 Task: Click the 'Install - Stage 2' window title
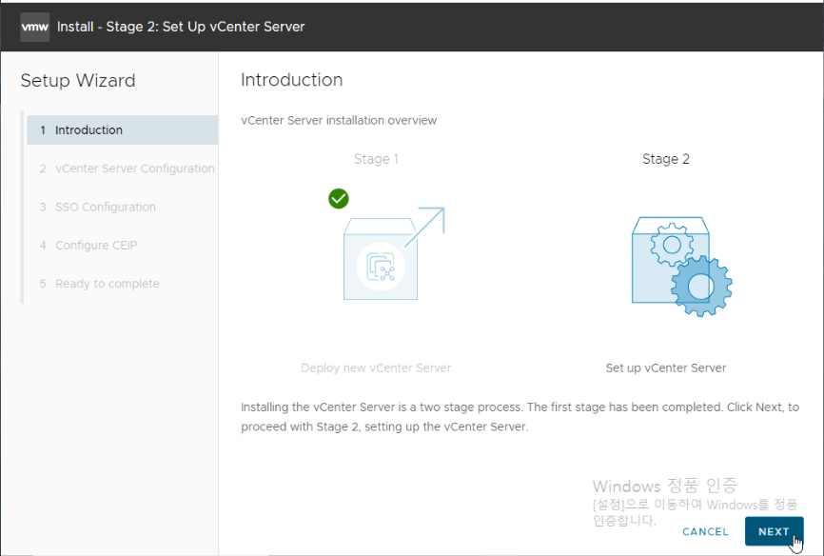click(181, 27)
